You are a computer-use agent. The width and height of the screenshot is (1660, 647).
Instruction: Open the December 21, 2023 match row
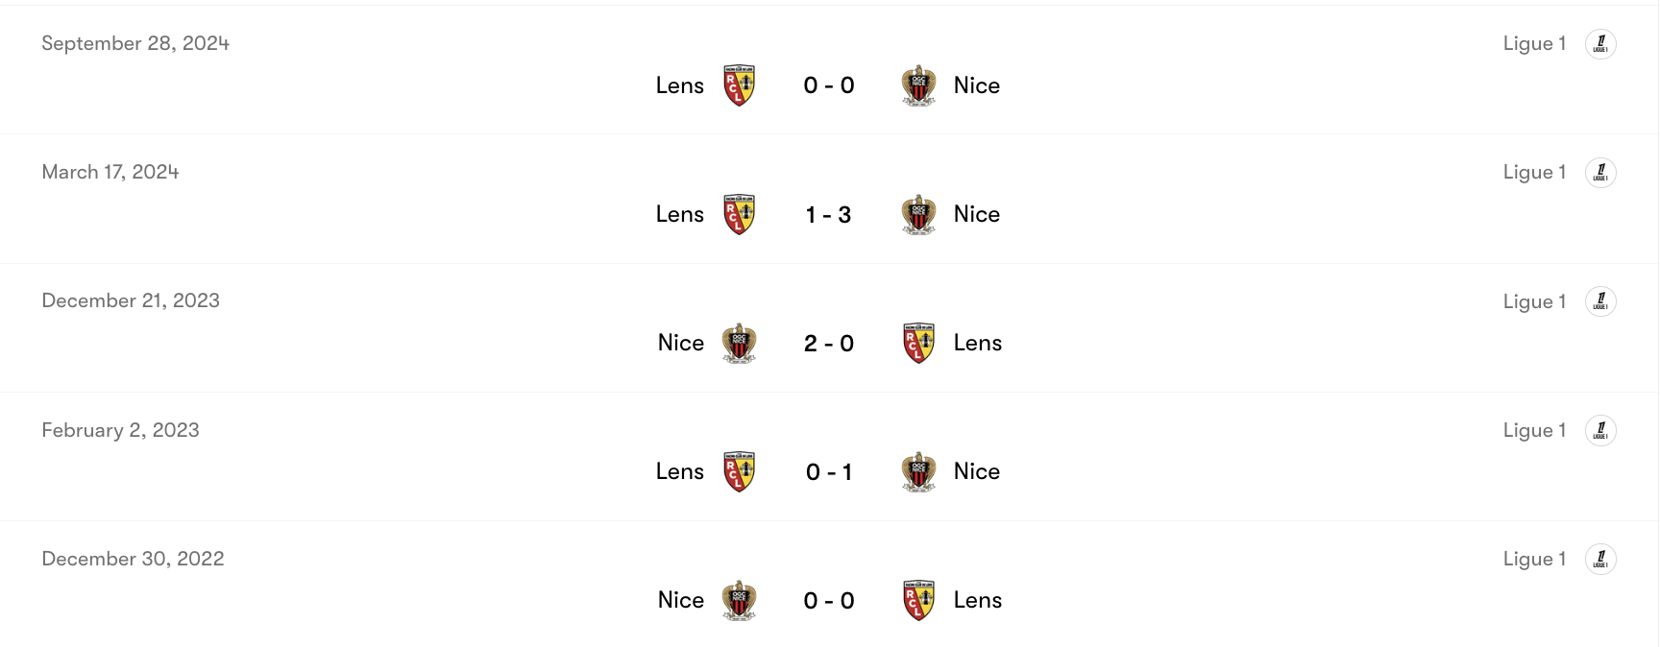click(130, 300)
